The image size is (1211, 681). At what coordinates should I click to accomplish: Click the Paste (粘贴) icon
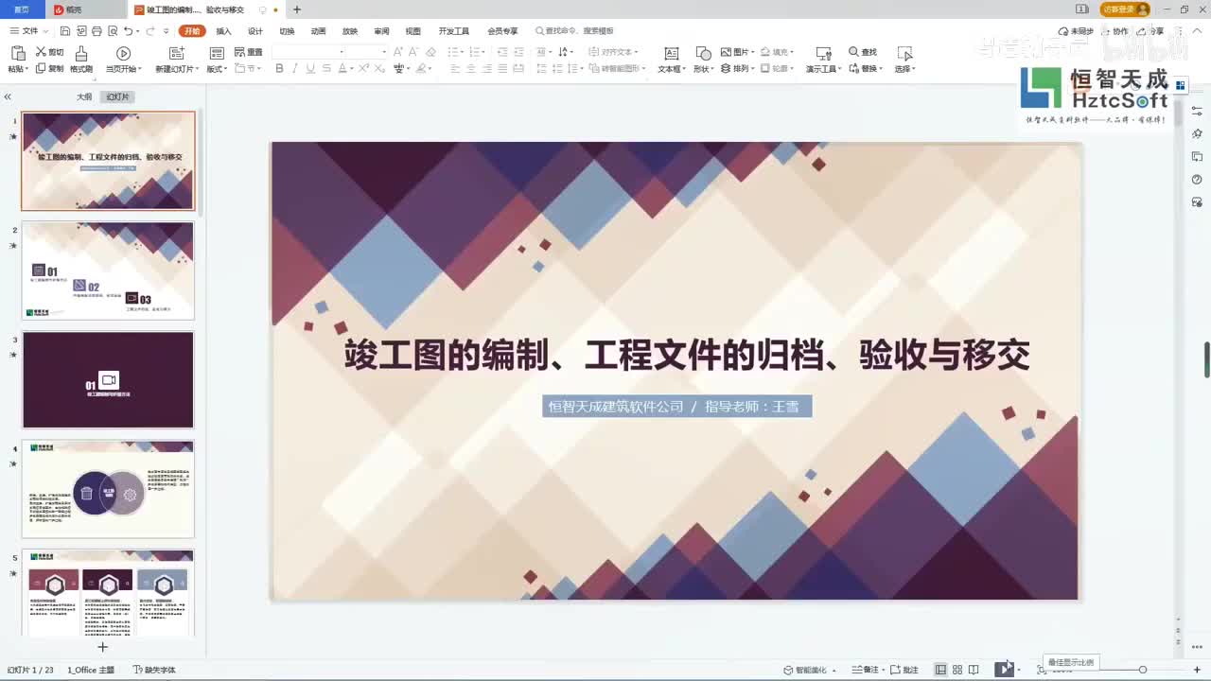(x=17, y=54)
